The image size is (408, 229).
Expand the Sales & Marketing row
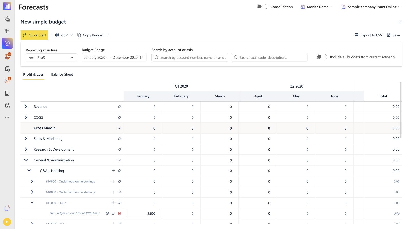tap(26, 139)
